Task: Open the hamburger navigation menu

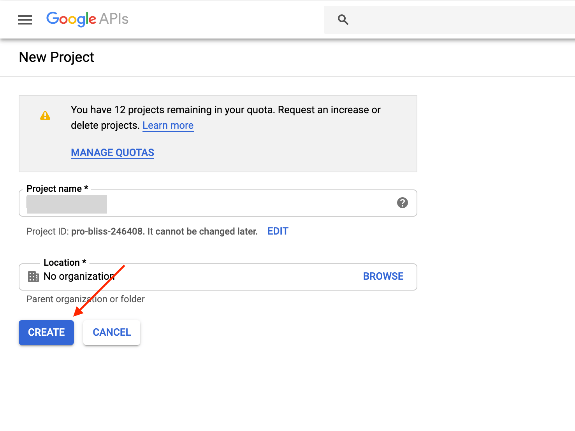Action: [25, 20]
